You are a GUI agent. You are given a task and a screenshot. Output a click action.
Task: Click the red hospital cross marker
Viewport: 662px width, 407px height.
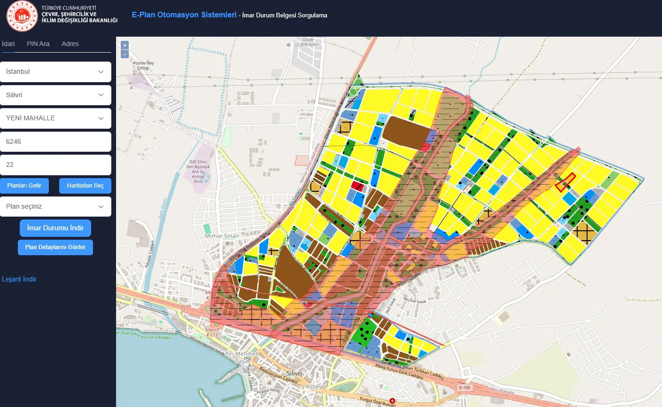click(x=392, y=401)
